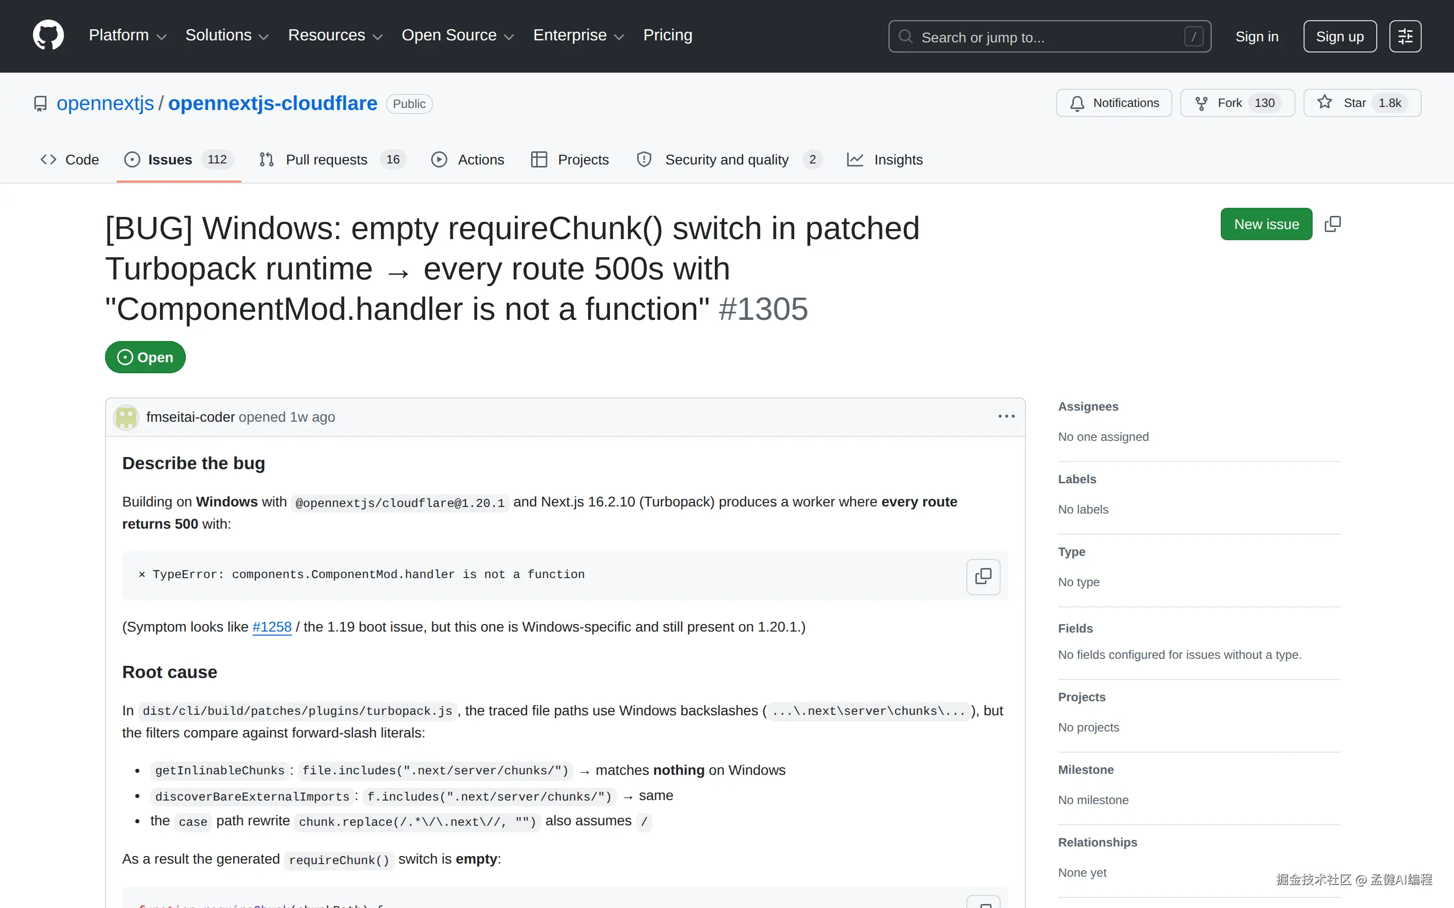Click the slash shortcut key in the search box
This screenshot has width=1454, height=908.
1193,37
